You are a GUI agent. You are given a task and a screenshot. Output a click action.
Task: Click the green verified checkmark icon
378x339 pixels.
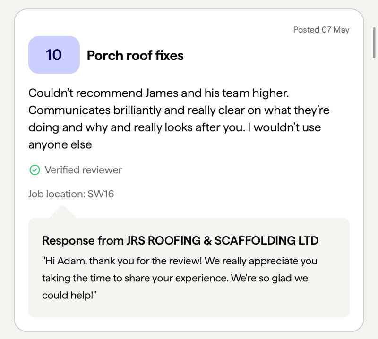tap(34, 170)
